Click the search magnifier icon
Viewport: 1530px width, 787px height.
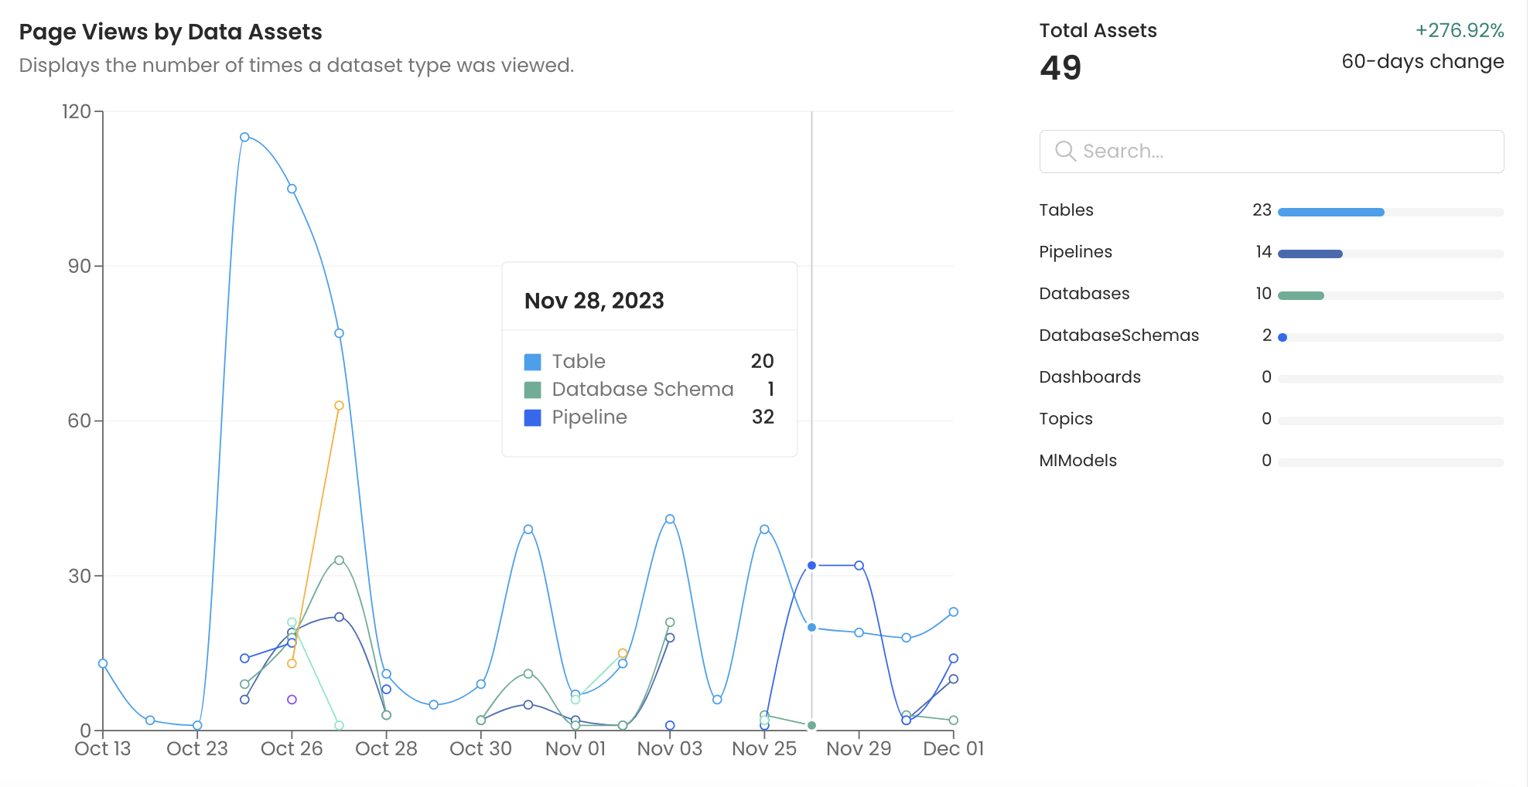pos(1065,152)
